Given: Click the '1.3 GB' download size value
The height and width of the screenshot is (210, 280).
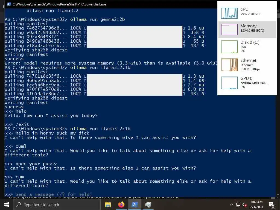Looking at the screenshot, I should (196, 76).
